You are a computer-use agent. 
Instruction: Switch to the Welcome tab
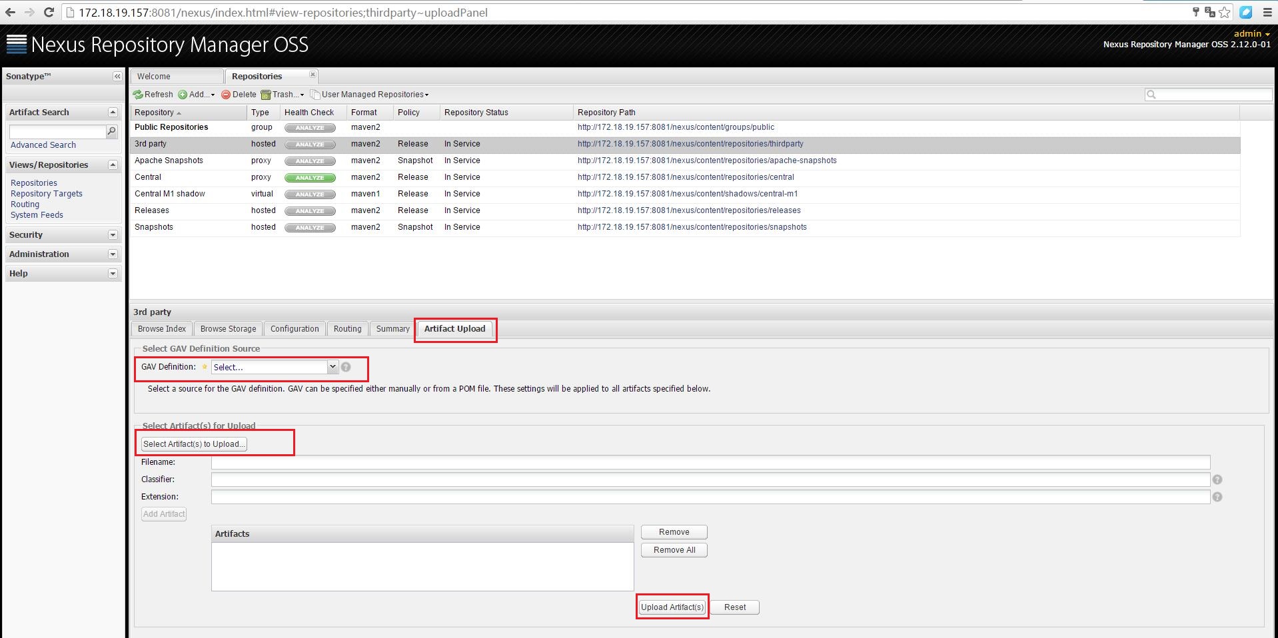point(177,77)
